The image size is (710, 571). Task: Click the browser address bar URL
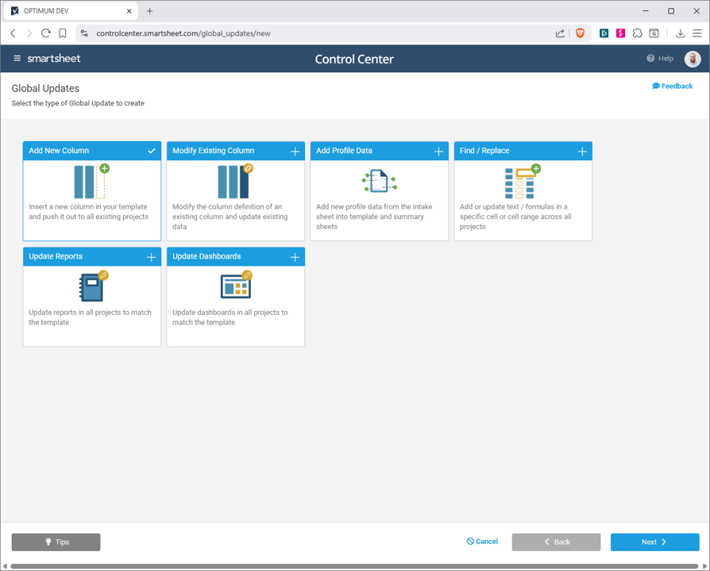[183, 33]
